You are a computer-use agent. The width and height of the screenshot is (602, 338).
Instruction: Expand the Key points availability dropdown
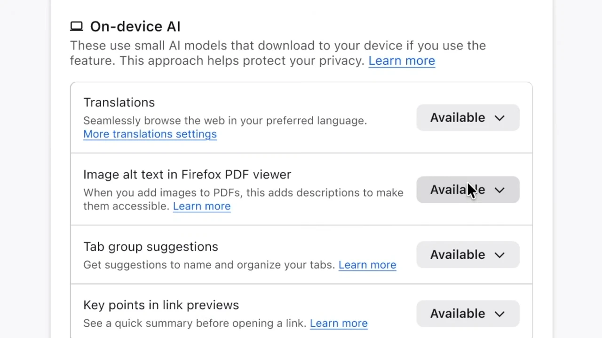pyautogui.click(x=467, y=314)
